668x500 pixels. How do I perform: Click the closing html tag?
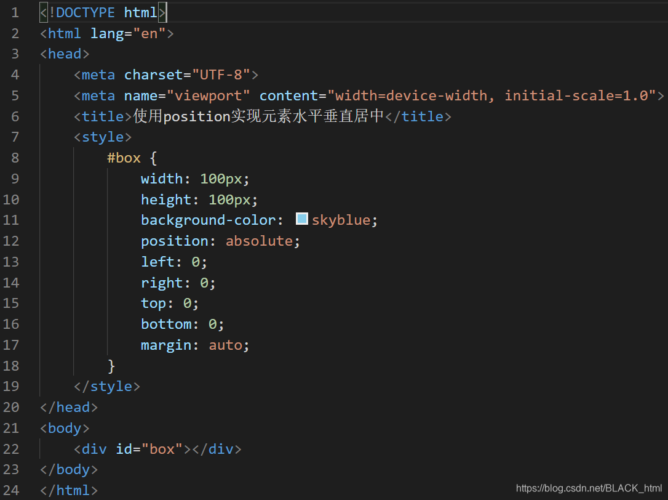click(69, 490)
